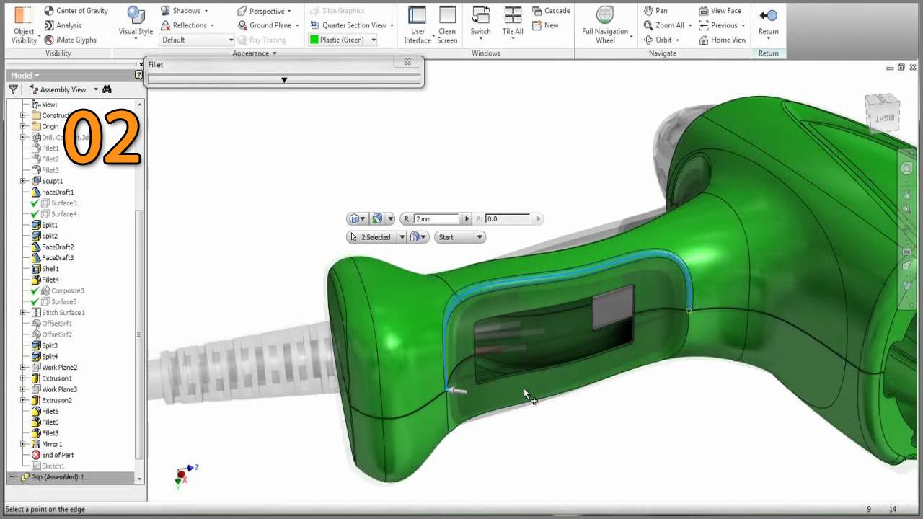This screenshot has width=923, height=519.
Task: Activate the Pan navigation tool
Action: pyautogui.click(x=648, y=11)
